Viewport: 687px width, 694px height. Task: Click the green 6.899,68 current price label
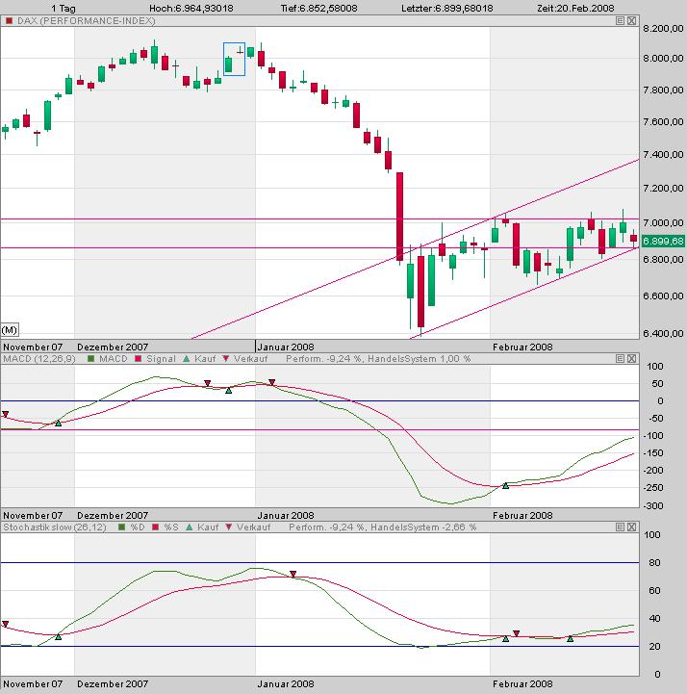[x=663, y=242]
